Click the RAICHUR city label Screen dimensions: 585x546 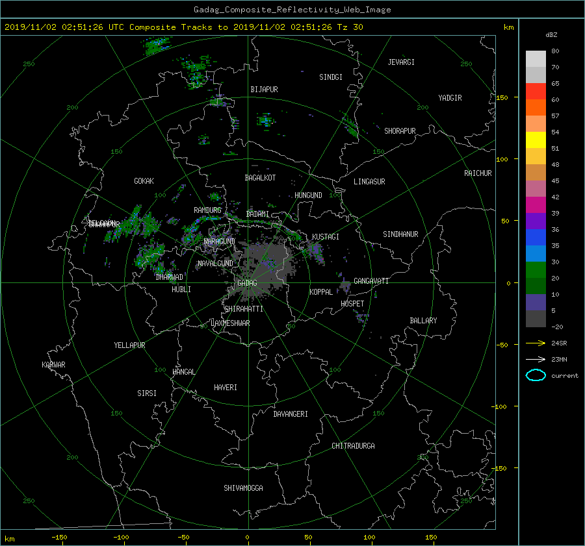(x=478, y=173)
